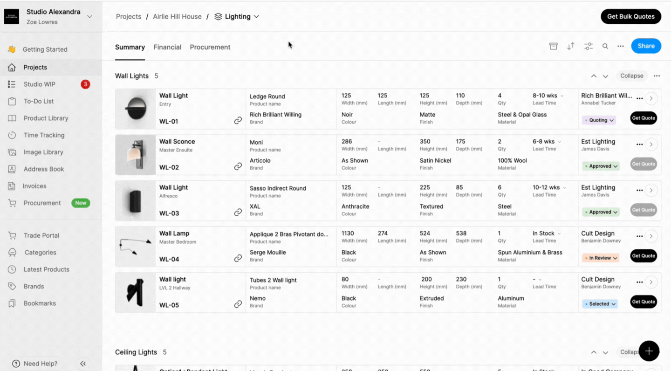
Task: Collapse the sidebar with double-chevron icon
Action: (x=83, y=364)
